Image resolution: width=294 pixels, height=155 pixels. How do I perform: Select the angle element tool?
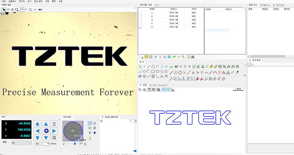(x=140, y=71)
